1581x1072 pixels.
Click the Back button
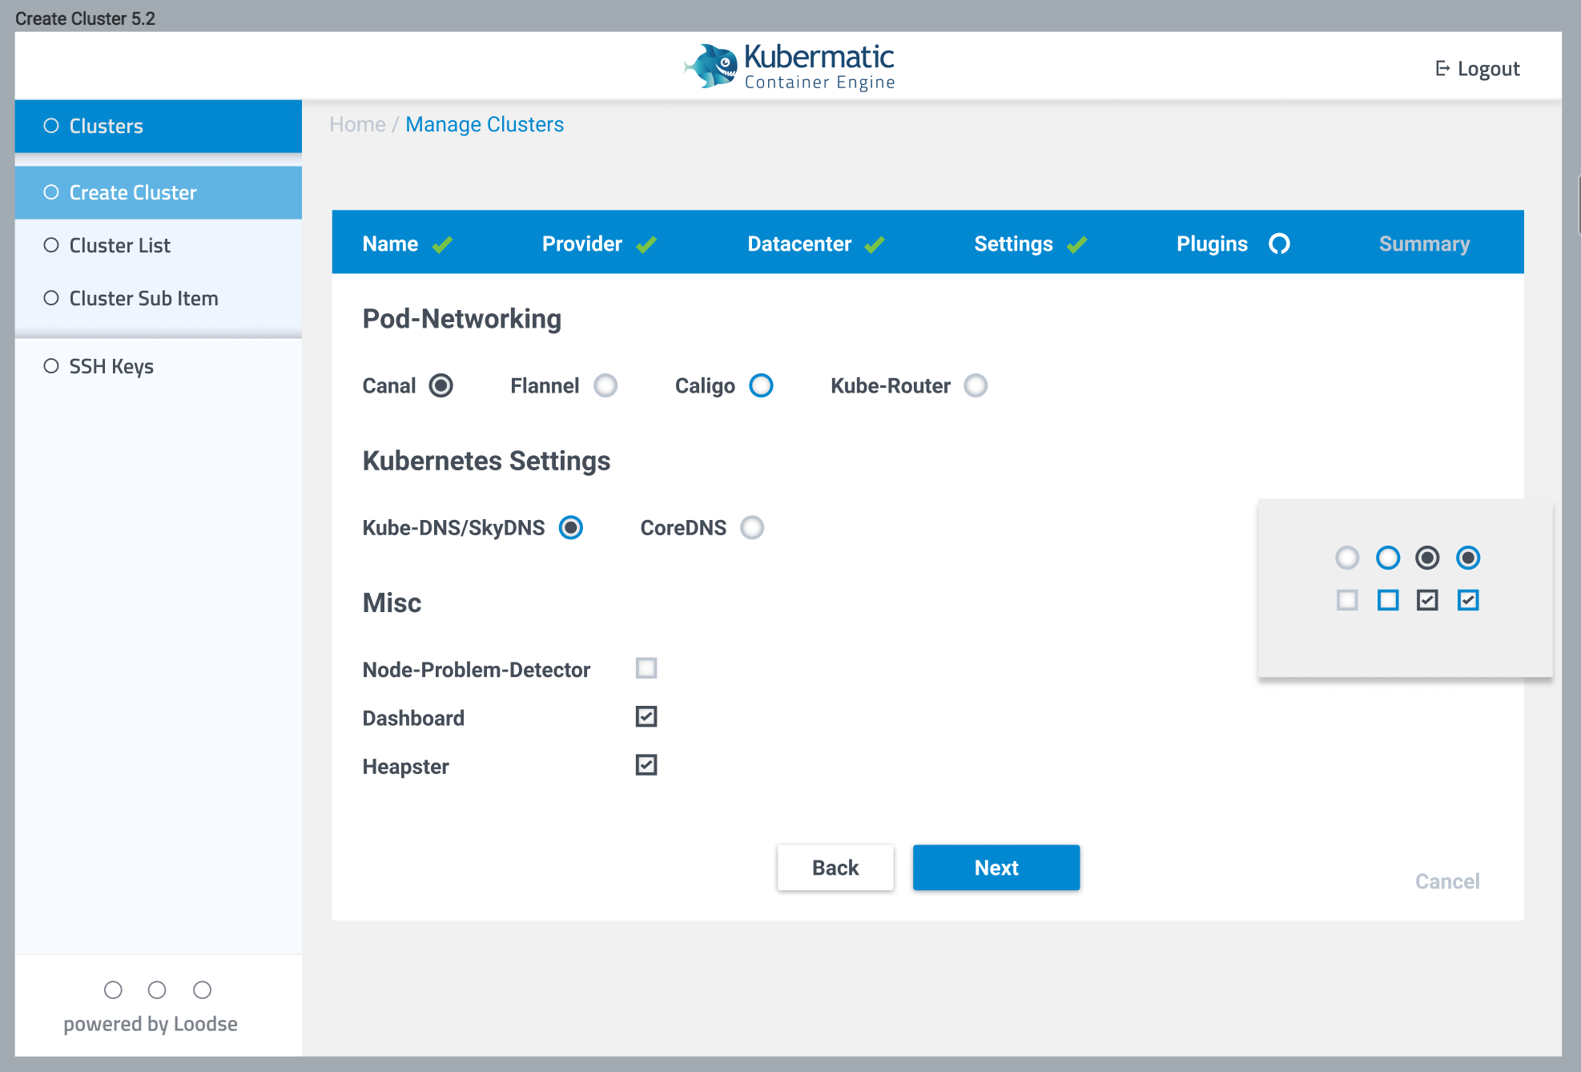pyautogui.click(x=835, y=868)
